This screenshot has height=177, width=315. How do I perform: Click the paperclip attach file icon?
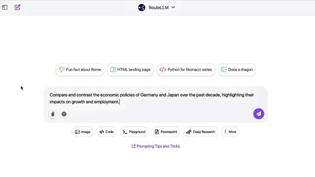(x=53, y=114)
